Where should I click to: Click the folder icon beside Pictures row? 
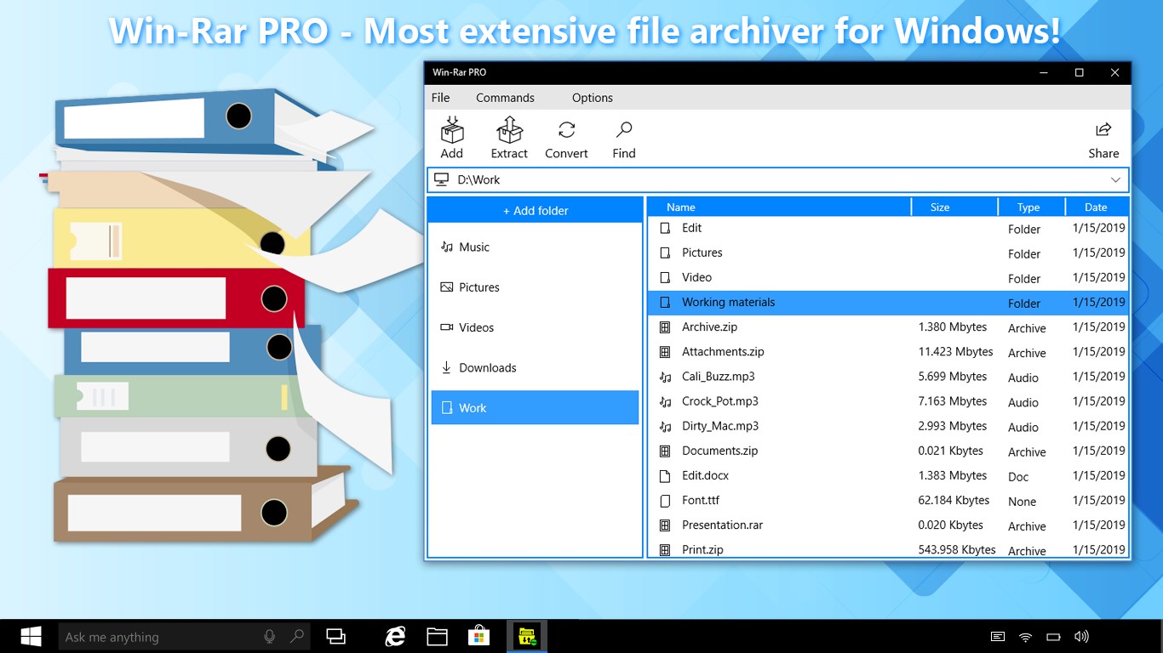click(x=666, y=253)
